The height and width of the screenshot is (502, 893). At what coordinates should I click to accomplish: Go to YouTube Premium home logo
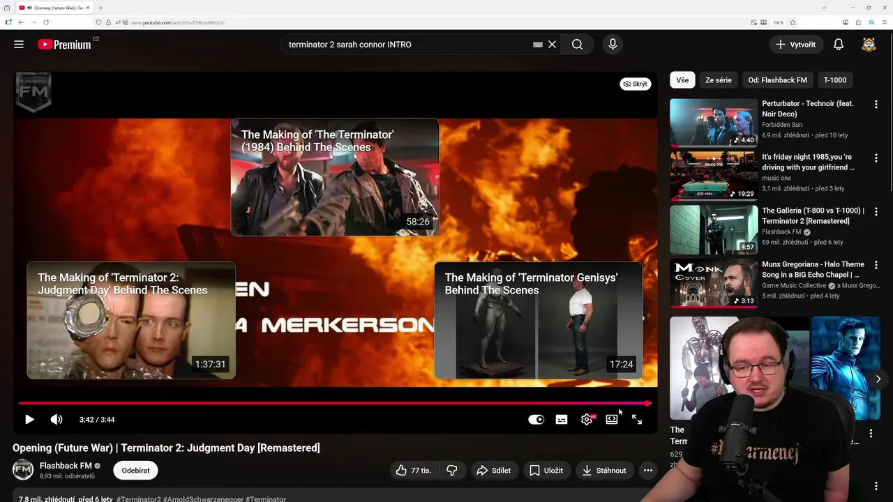64,45
